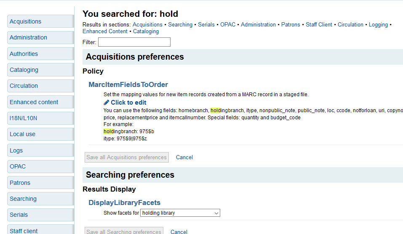The image size is (403, 234).
Task: Click the Click to edit link
Action: [128, 103]
